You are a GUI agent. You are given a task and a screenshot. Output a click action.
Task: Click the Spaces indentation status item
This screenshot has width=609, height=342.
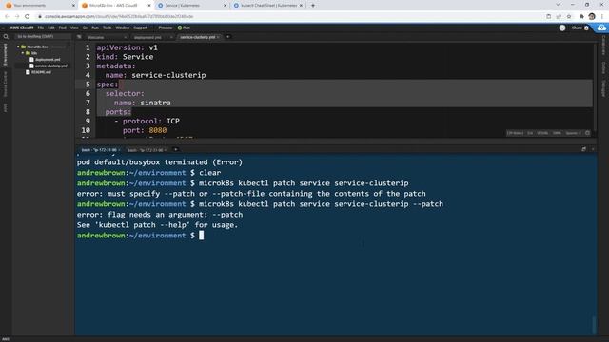(573, 133)
